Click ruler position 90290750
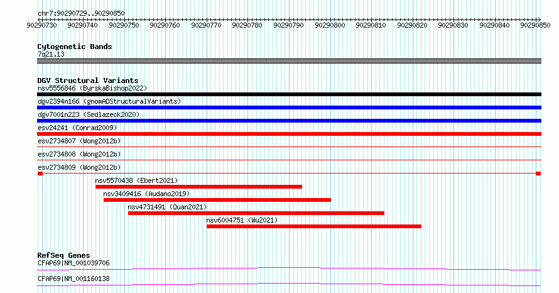 [124, 25]
